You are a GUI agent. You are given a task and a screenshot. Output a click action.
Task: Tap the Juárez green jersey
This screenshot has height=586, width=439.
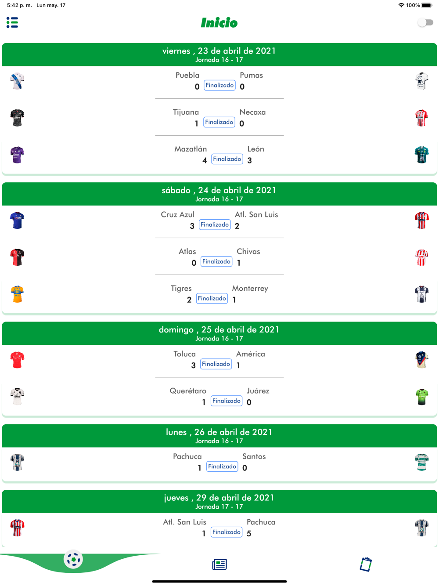421,397
